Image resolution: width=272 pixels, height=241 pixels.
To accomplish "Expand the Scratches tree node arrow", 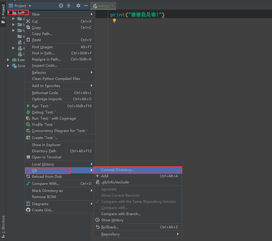I will click(8, 66).
